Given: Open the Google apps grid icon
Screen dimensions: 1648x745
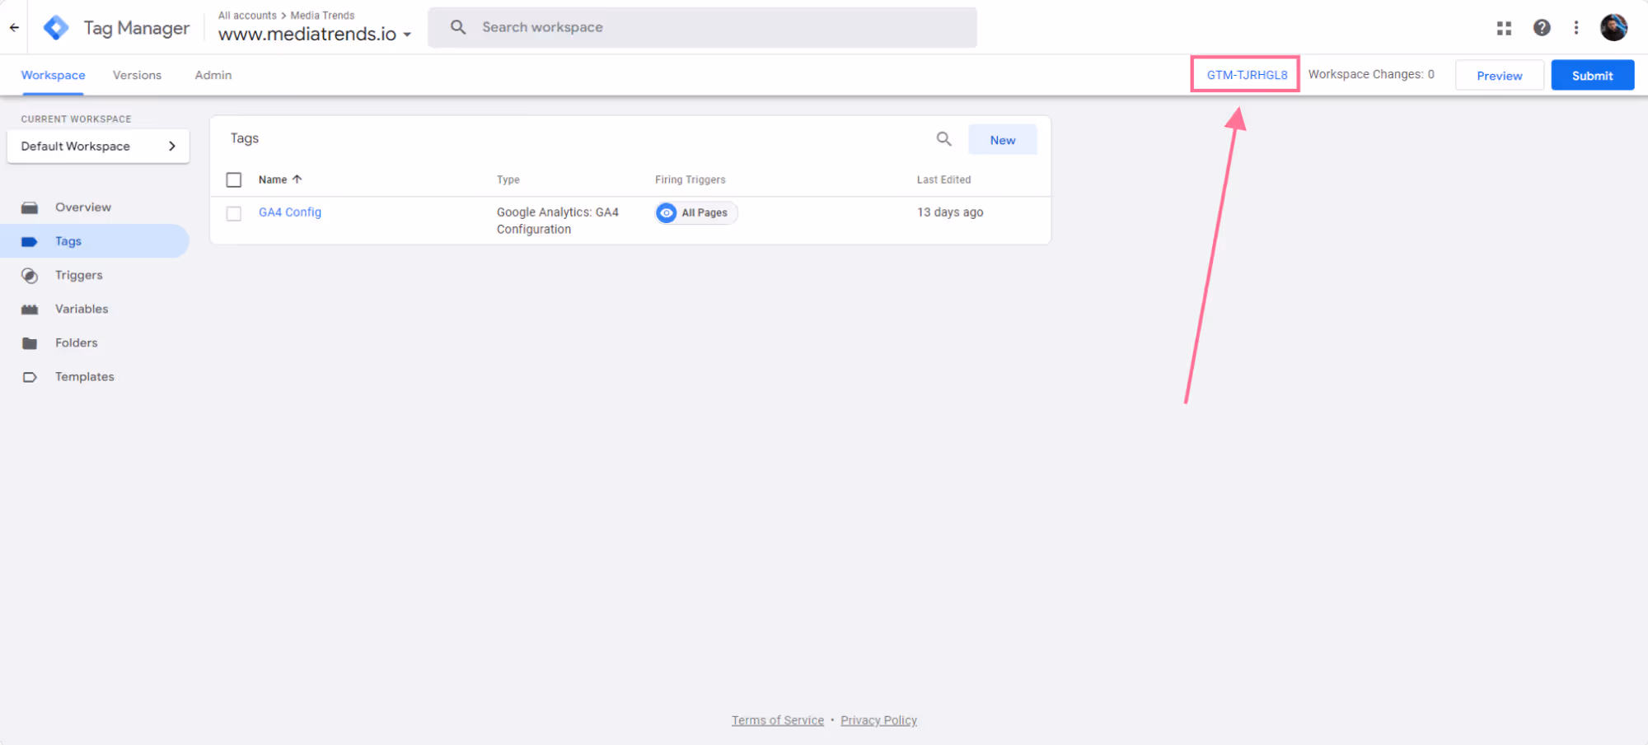Looking at the screenshot, I should tap(1504, 28).
